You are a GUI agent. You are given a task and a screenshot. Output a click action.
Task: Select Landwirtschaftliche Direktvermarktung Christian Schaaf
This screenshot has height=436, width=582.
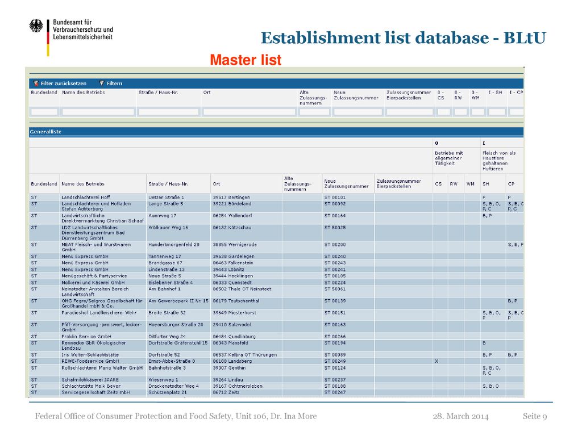coord(276,218)
